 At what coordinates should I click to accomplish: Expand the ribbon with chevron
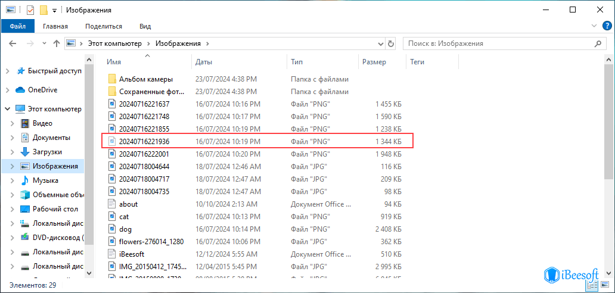pyautogui.click(x=594, y=26)
